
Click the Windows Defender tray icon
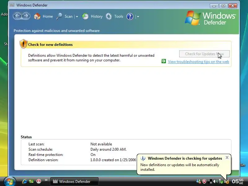227,181
